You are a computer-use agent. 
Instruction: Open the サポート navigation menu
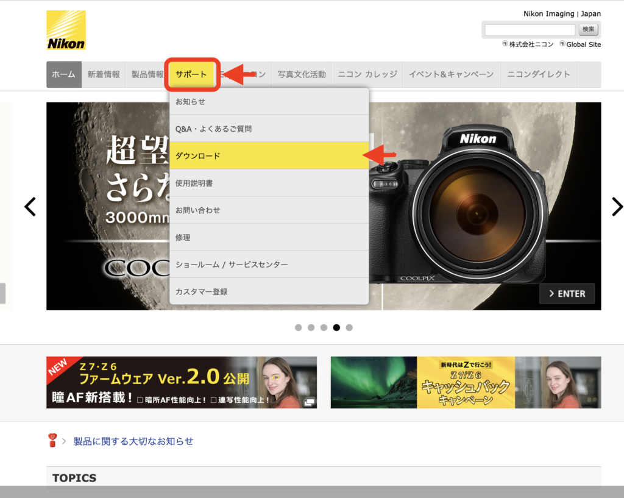point(191,74)
